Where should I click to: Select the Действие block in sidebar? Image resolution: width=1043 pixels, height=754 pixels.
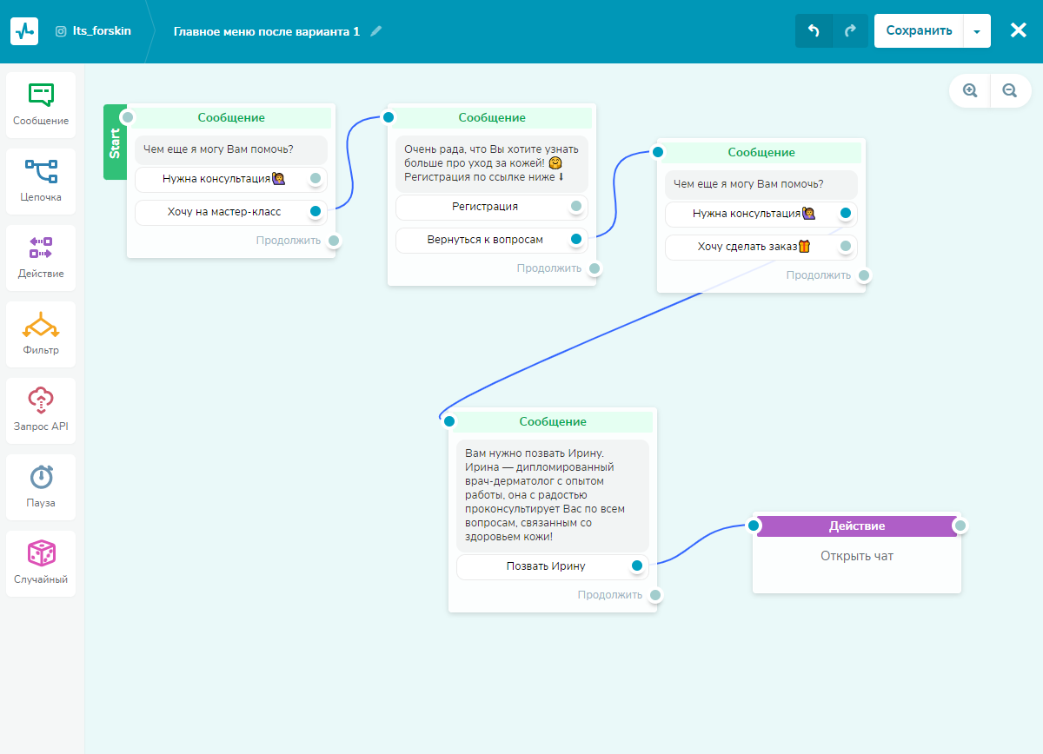coord(41,258)
